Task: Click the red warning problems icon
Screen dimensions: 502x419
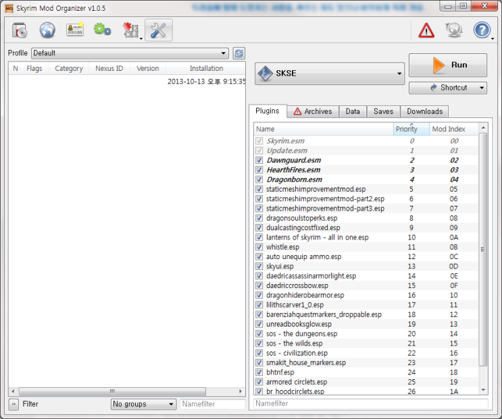Action: (x=426, y=30)
